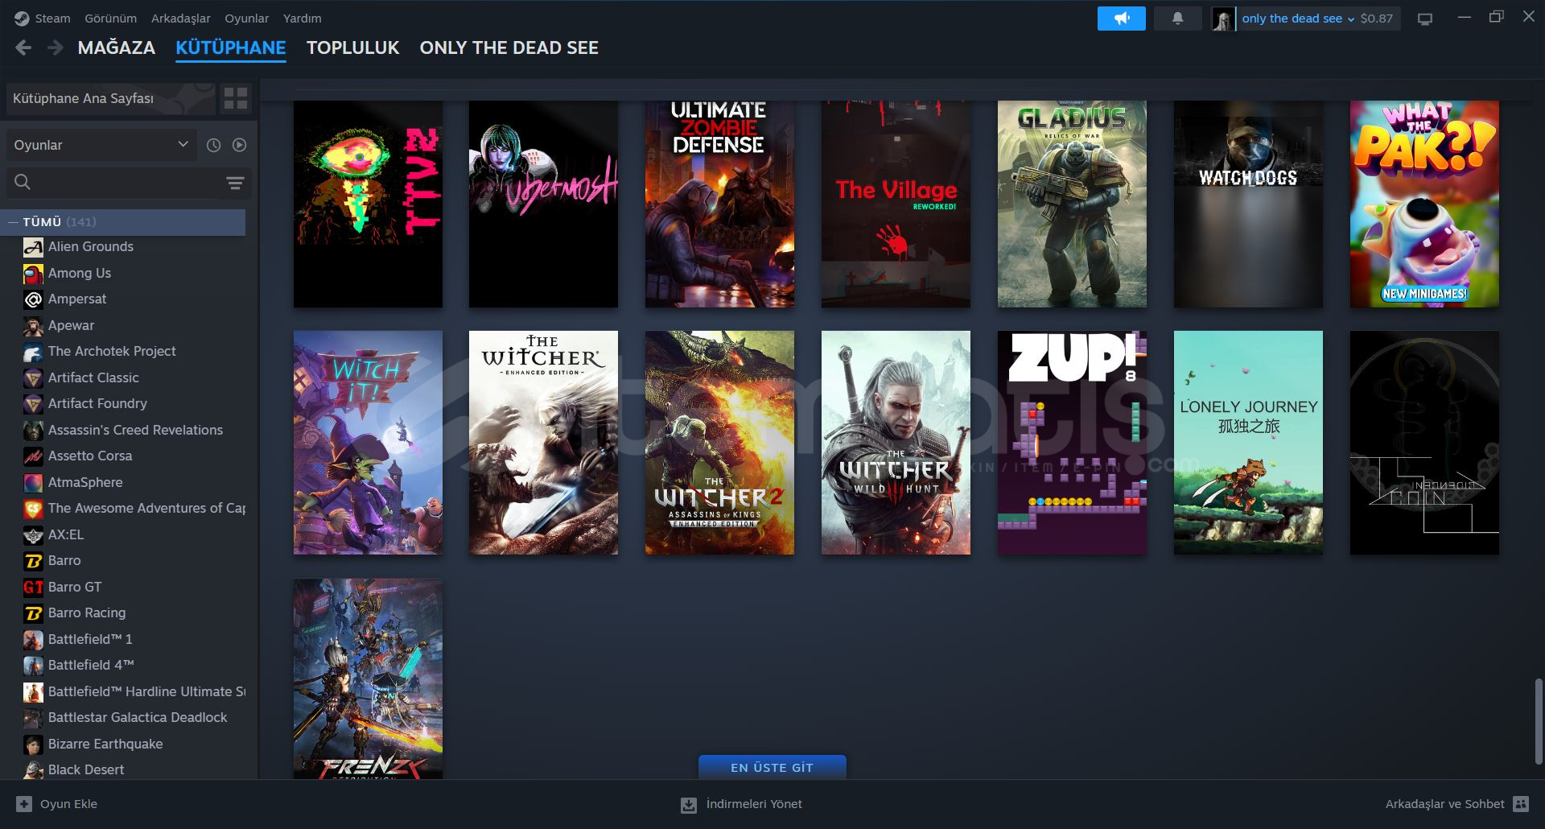Open the Görünüm menu
This screenshot has height=829, width=1545.
click(110, 18)
